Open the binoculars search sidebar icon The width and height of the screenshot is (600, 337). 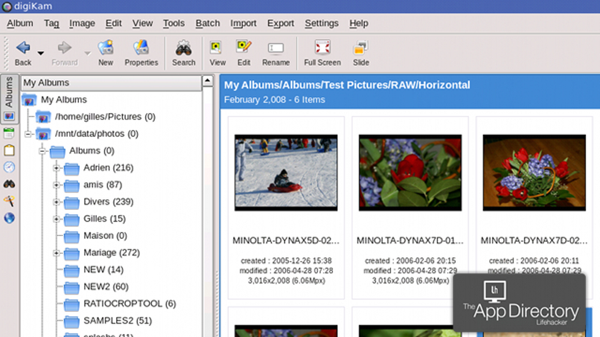(x=9, y=184)
